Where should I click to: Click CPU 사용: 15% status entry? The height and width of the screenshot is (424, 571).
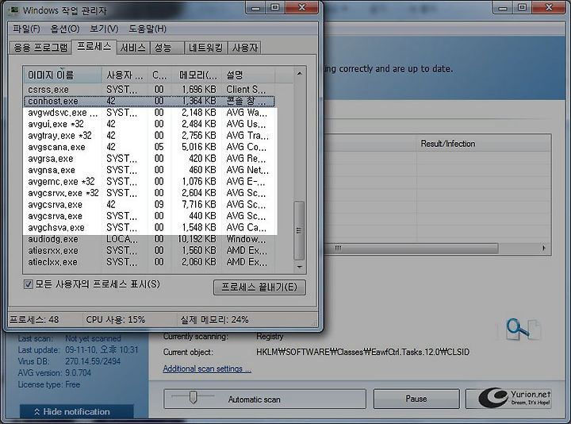(x=116, y=320)
